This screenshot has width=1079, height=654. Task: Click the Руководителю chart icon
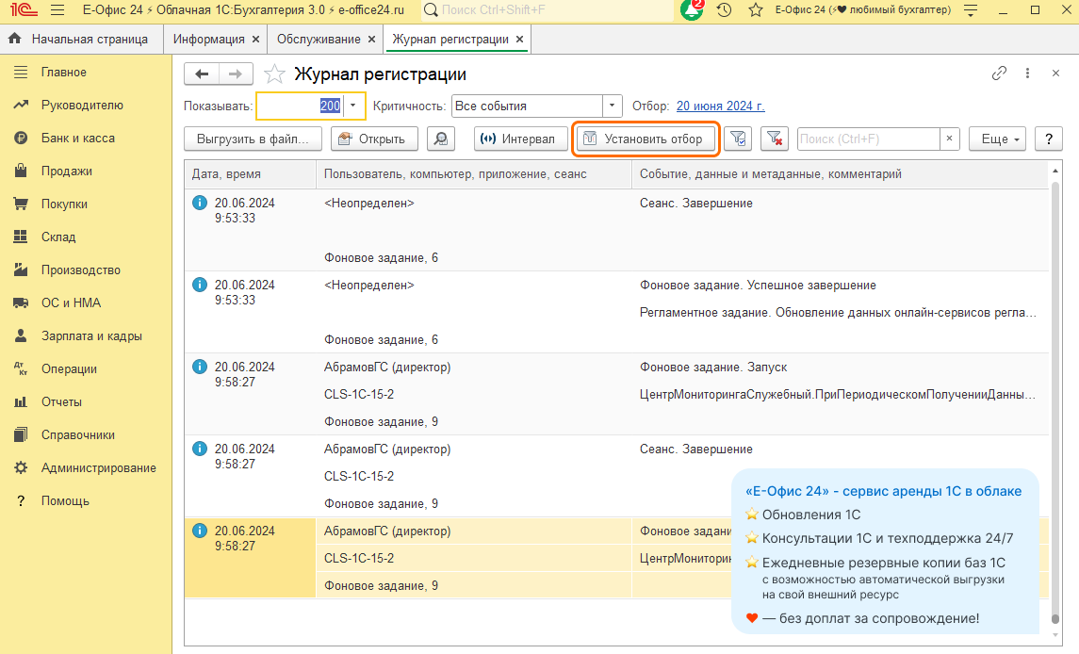tap(21, 105)
